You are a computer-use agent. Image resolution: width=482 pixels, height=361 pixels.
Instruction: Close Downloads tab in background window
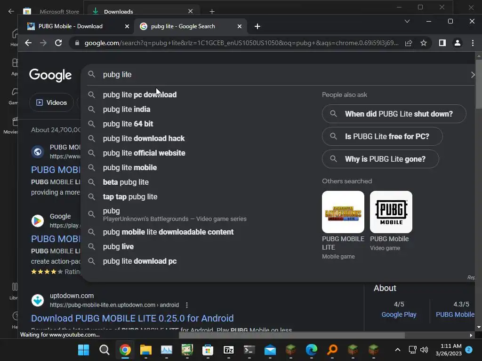tap(191, 11)
